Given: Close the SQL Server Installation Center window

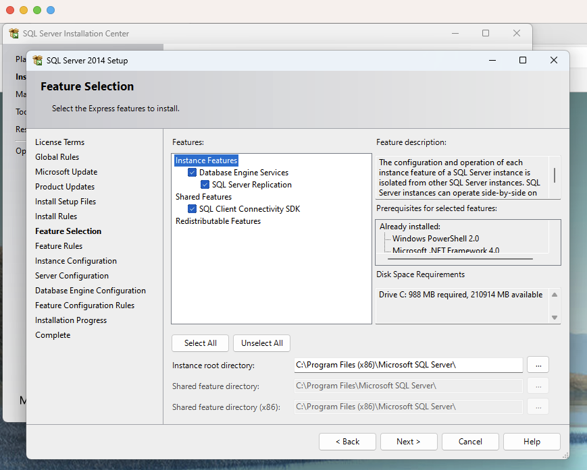Looking at the screenshot, I should [517, 33].
